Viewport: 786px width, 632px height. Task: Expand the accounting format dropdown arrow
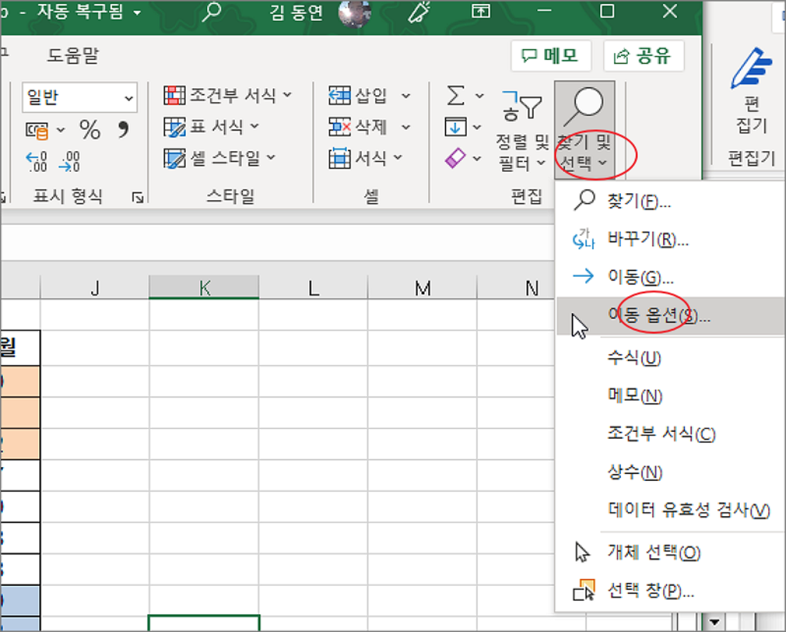point(61,130)
